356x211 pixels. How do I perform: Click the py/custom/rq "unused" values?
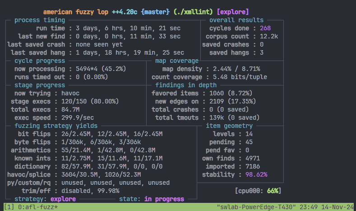116,183
